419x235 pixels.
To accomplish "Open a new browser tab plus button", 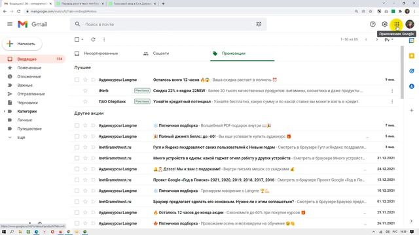I will coord(163,4).
